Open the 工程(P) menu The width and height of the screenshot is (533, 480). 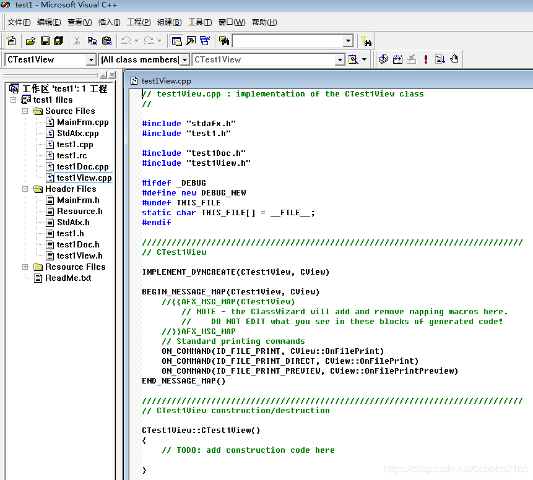pos(139,22)
